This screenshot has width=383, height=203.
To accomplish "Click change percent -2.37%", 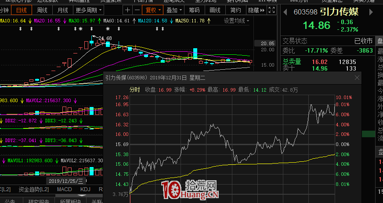I will pos(347,30).
